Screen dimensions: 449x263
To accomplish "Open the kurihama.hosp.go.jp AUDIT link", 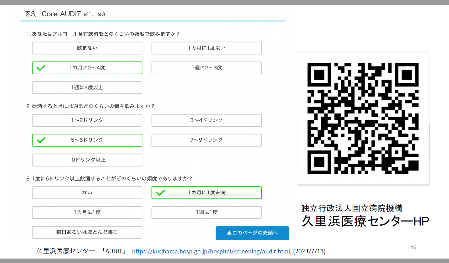I will [211, 251].
